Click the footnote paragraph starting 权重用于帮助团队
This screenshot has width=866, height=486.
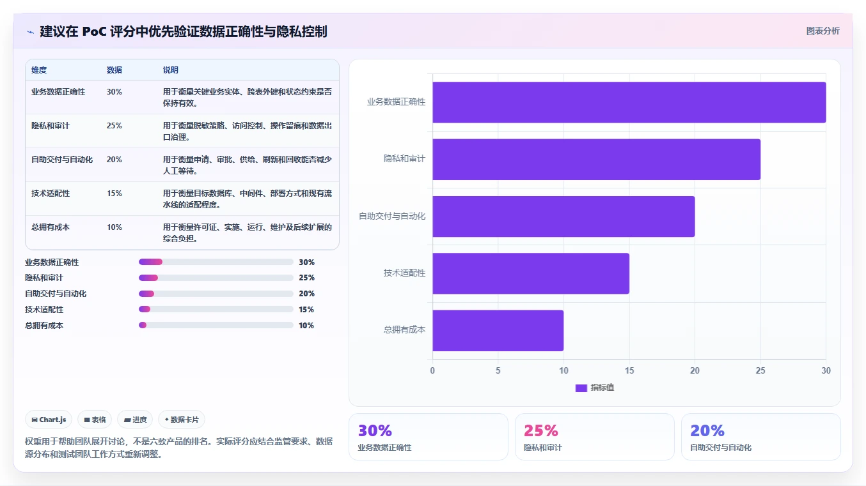pos(179,448)
